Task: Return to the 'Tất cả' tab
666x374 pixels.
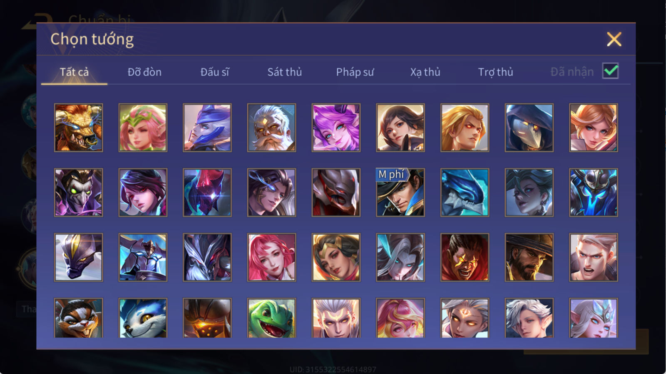Action: (x=74, y=72)
